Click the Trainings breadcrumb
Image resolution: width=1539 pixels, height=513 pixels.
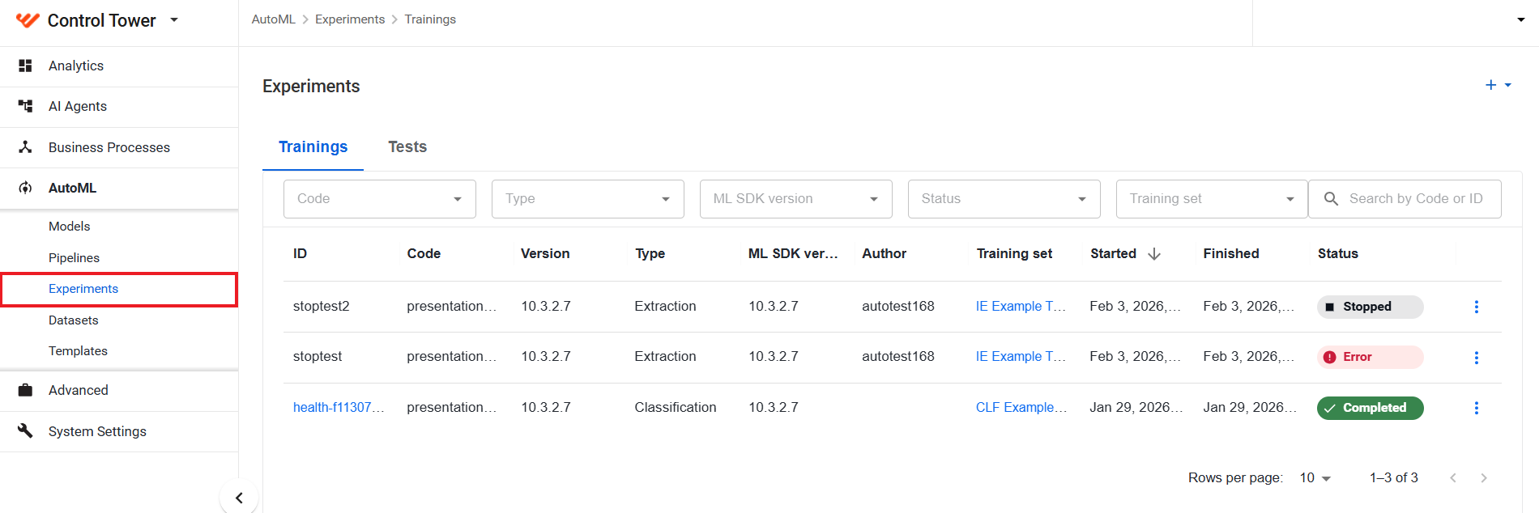pyautogui.click(x=430, y=19)
